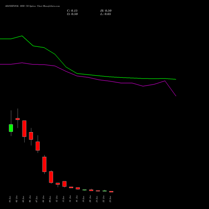
Task: Click the small red candlestick above 02 Jan
Action: [18, 119]
